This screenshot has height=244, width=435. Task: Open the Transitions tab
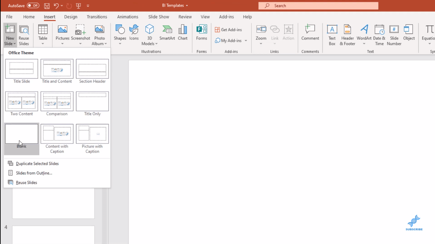click(x=97, y=17)
